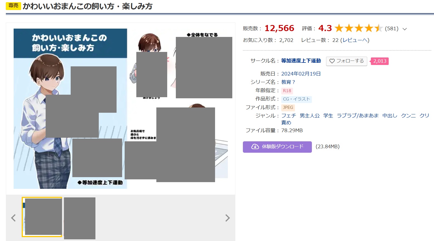Viewport: 434px width, 241px height.
Task: Open the circle page 等加速度上下運動
Action: point(301,61)
